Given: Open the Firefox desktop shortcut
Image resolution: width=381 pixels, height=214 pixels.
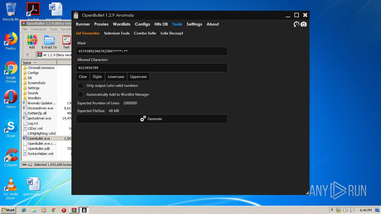Looking at the screenshot, I should point(11,41).
